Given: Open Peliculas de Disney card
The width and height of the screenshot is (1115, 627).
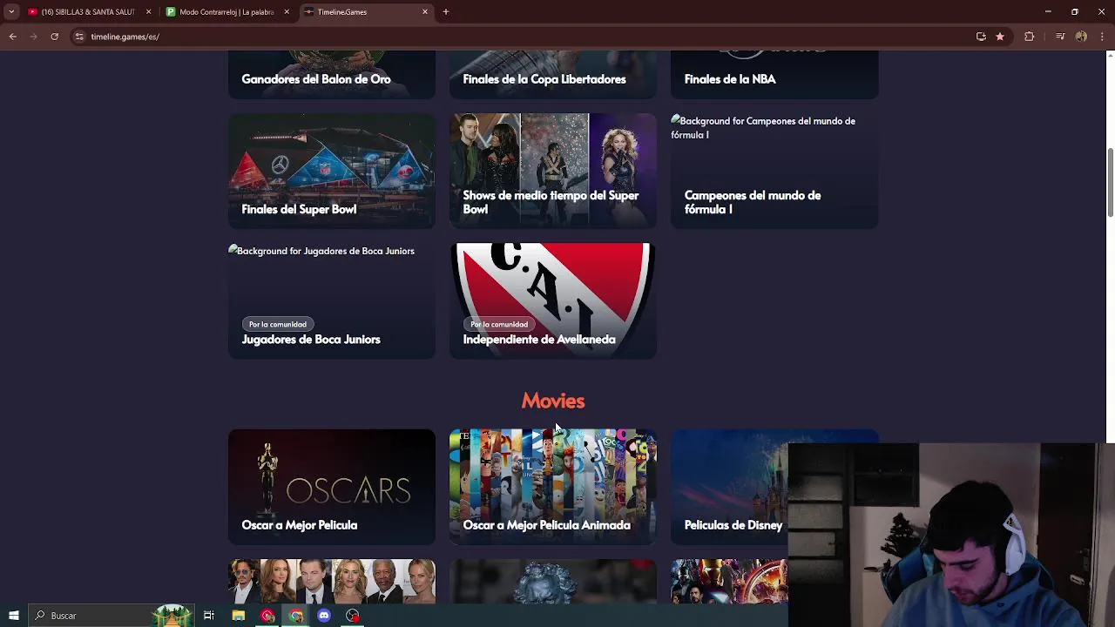Looking at the screenshot, I should tap(729, 487).
